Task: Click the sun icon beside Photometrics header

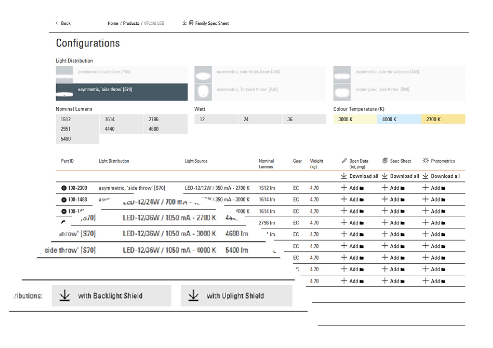Action: (425, 161)
